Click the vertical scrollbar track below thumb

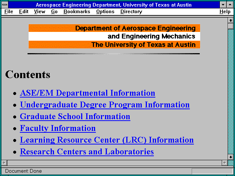point(231,92)
